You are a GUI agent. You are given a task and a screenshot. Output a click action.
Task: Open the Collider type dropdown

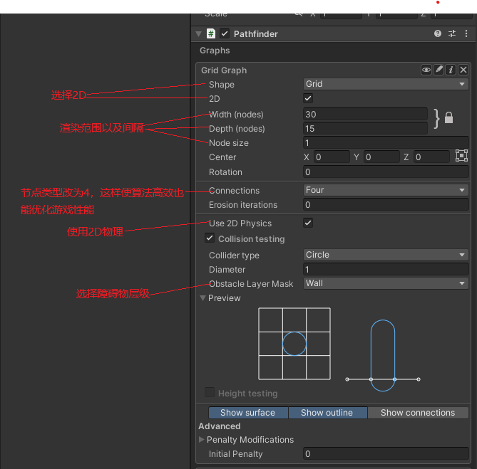click(385, 255)
